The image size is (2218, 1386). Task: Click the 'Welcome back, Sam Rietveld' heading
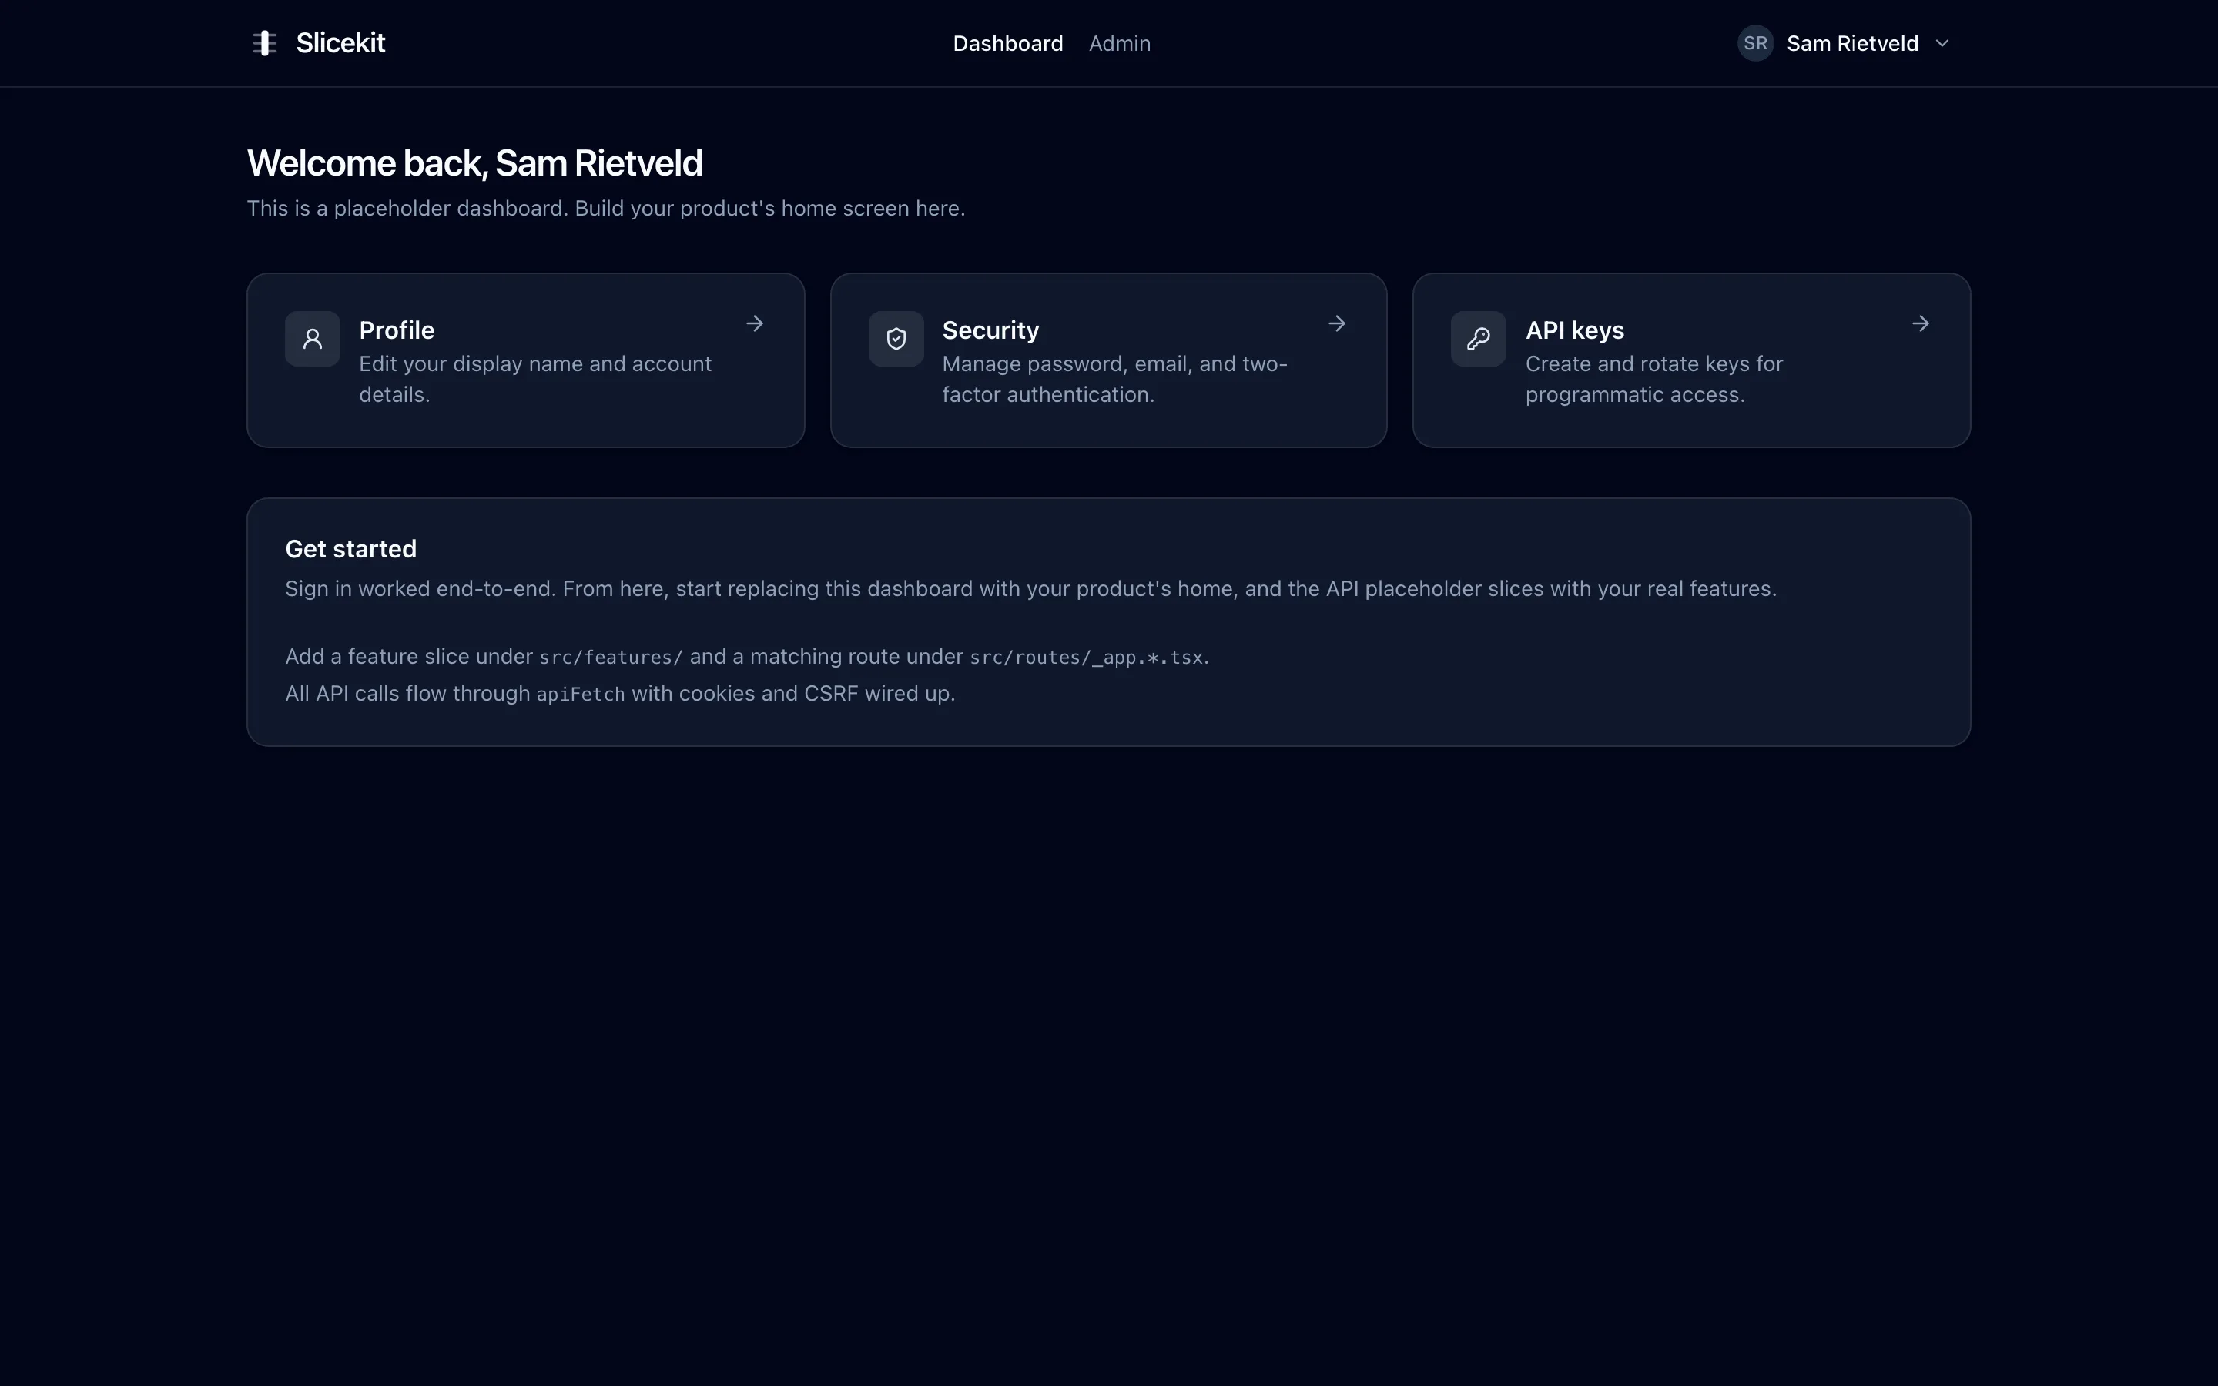coord(474,163)
